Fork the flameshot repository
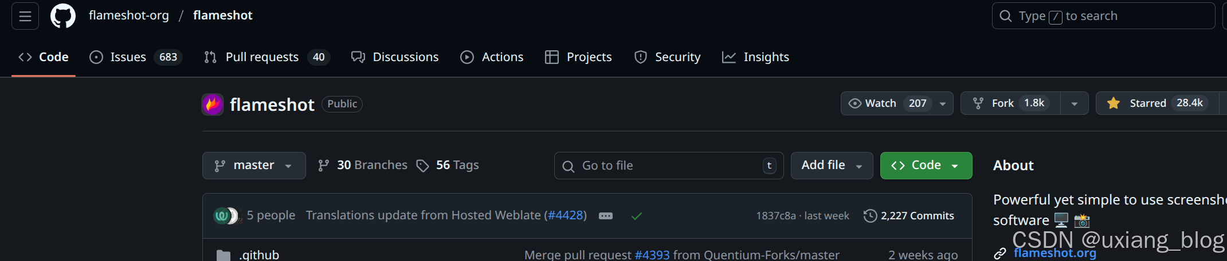The width and height of the screenshot is (1227, 261). coord(1010,103)
